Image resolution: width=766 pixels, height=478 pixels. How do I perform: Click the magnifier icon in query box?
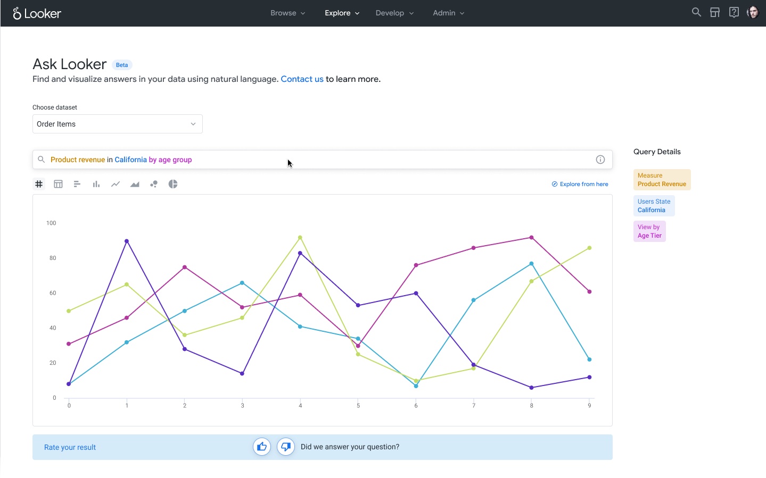[x=41, y=160]
